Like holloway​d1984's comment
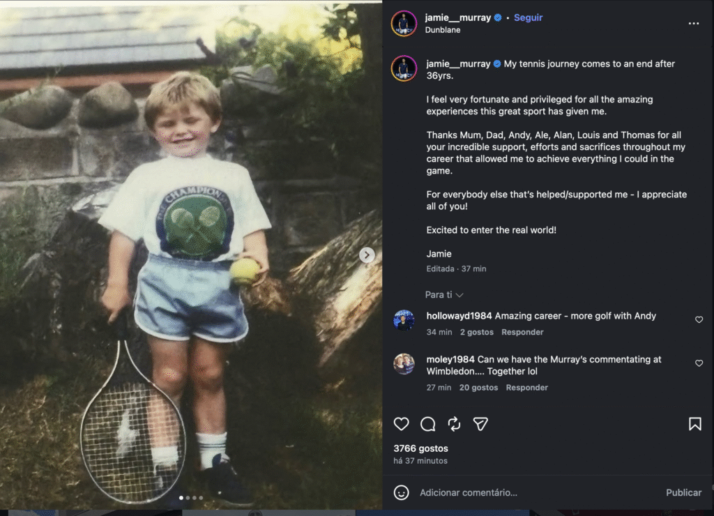The width and height of the screenshot is (714, 516). pyautogui.click(x=699, y=319)
